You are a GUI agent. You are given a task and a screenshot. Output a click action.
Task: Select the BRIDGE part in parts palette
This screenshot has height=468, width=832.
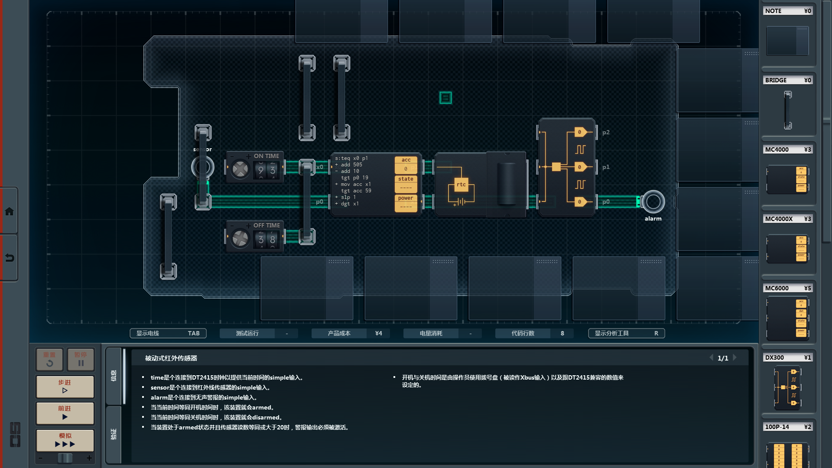787,110
